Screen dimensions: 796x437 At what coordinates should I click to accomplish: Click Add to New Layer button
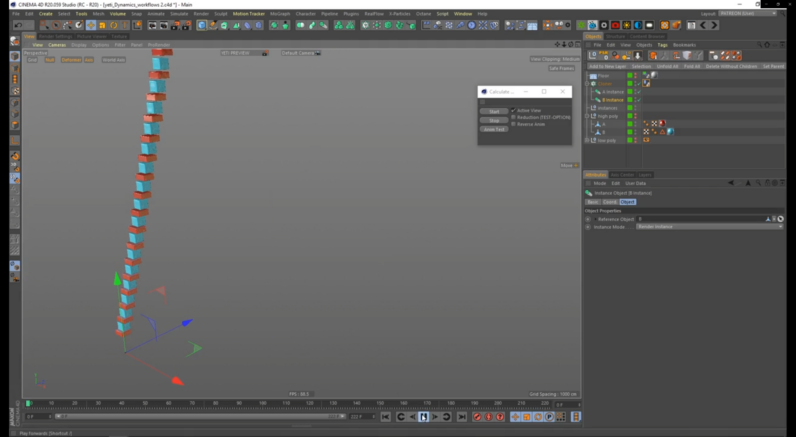tap(607, 66)
